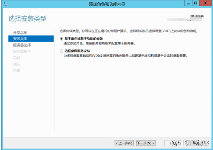Click the 基于角色或基于功能的安装 label
This screenshot has height=150, width=213.
(84, 39)
